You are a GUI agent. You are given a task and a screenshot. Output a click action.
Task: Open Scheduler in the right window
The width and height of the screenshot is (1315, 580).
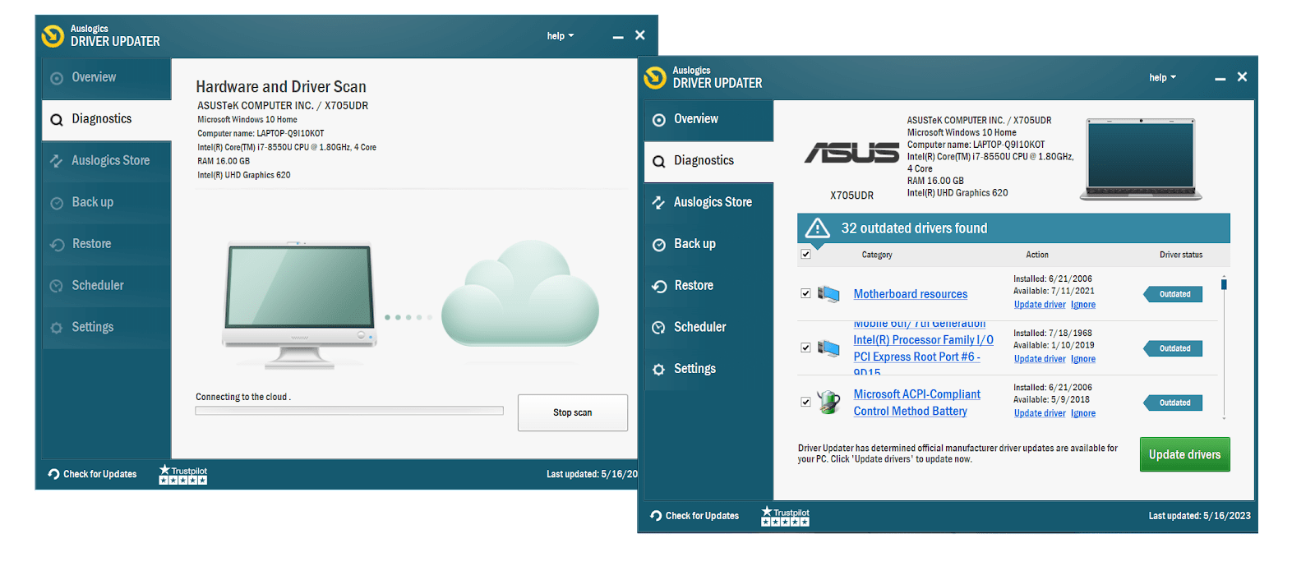click(708, 327)
